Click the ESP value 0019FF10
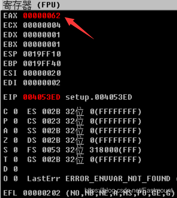Image resolution: width=177 pixels, height=198 pixels. pos(42,54)
